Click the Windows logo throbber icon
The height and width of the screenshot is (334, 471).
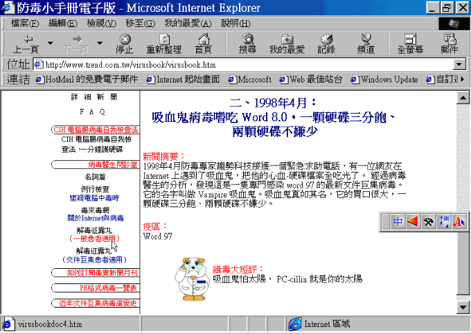click(x=454, y=24)
